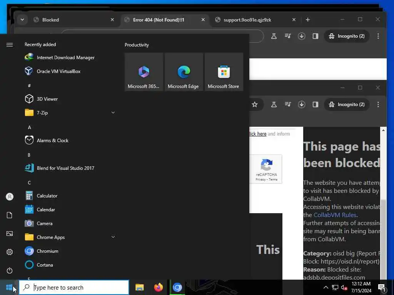Close the support.9oo91e.qjz9zk tab
394x295 pixels.
(x=294, y=20)
